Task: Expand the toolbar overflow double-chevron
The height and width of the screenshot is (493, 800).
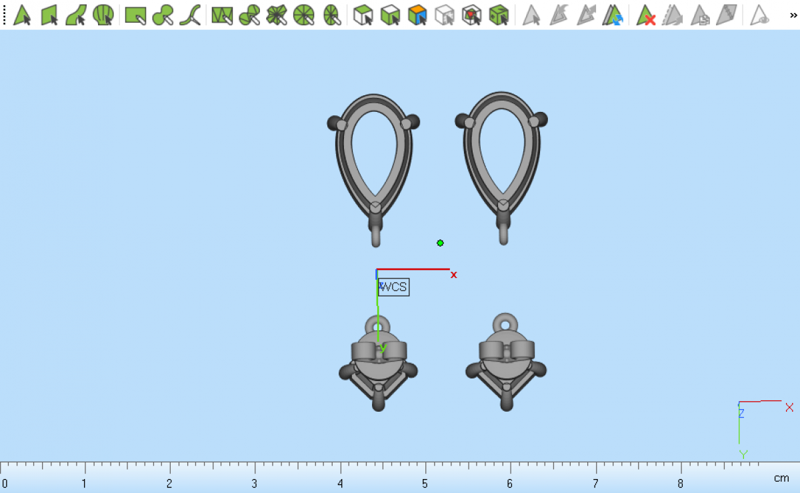Action: [793, 15]
